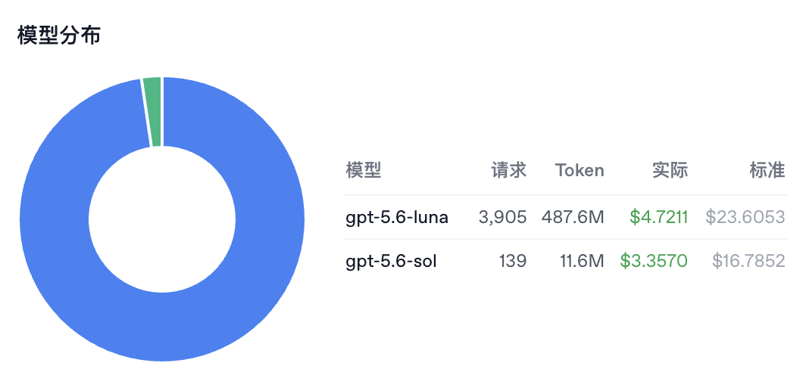Click the green gpt-5.6-sol donut slice

(153, 112)
